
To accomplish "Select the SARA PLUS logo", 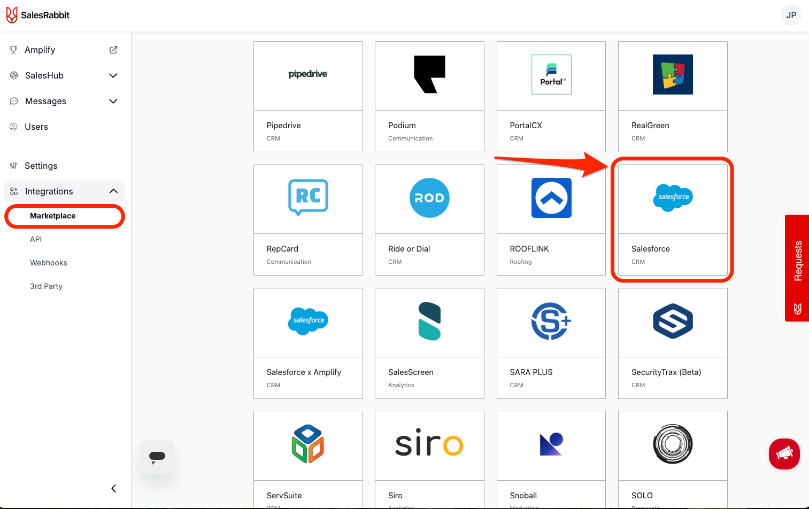I will tap(551, 321).
